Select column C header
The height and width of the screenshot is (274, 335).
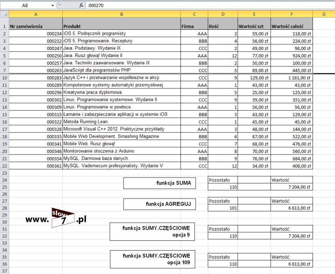point(194,14)
